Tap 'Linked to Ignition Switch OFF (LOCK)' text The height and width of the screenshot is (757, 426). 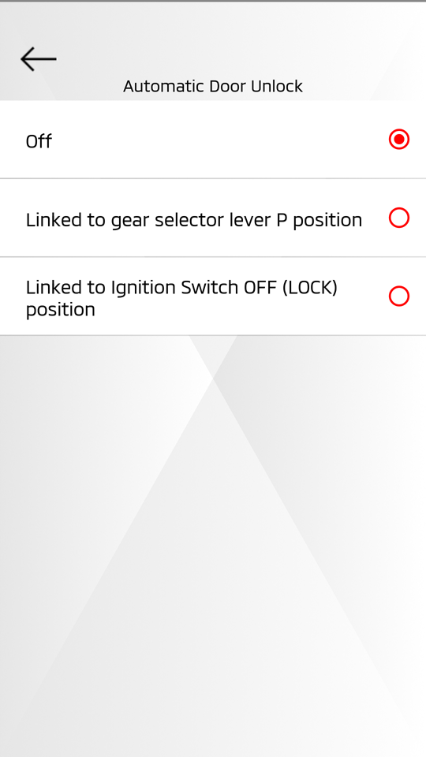click(181, 288)
